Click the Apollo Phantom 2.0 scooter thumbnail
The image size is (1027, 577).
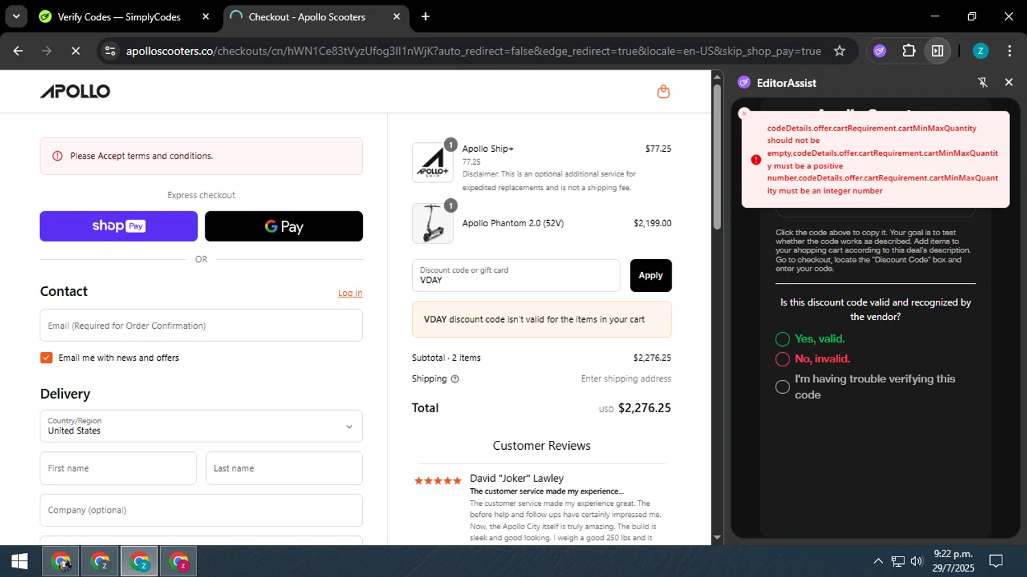tap(433, 224)
